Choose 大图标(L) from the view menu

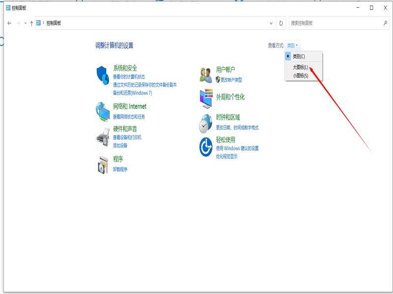pos(300,67)
